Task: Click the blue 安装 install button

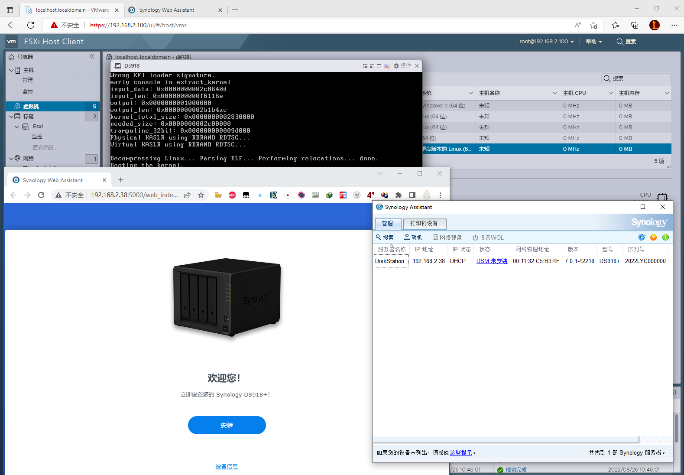Action: 227,425
